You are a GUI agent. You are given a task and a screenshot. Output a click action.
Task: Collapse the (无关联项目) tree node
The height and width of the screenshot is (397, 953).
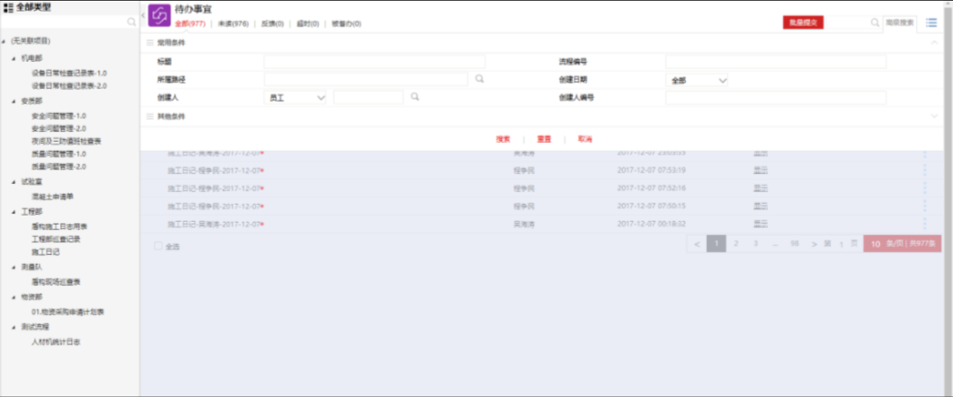(x=4, y=41)
